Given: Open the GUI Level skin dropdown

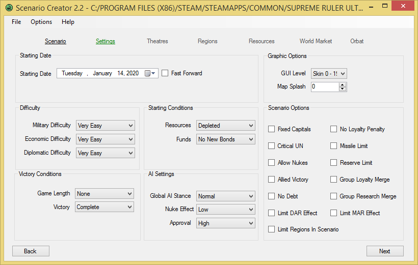Looking at the screenshot, I should pyautogui.click(x=329, y=73).
